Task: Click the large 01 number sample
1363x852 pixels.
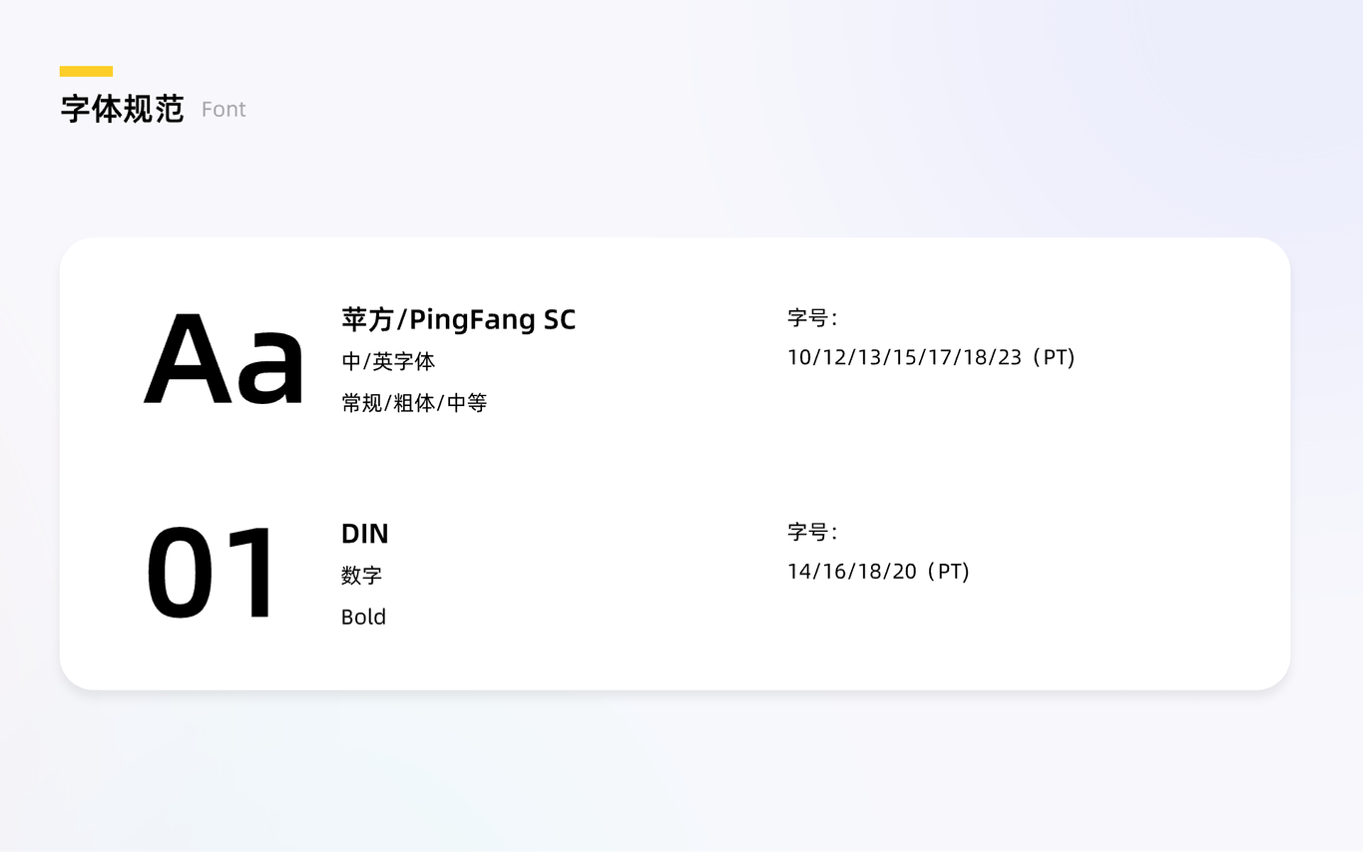Action: tap(211, 574)
